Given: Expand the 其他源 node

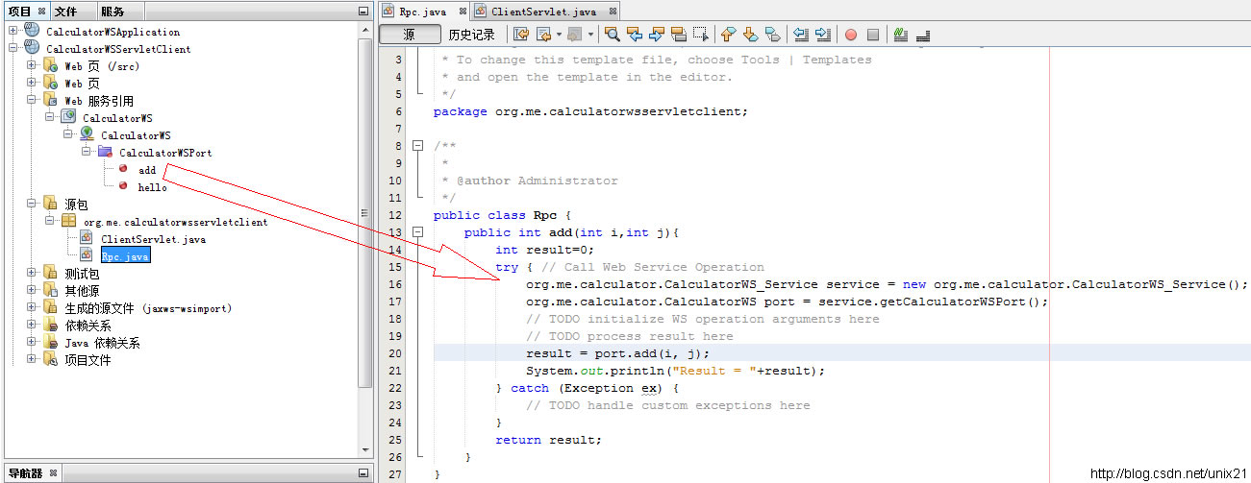Looking at the screenshot, I should click(x=32, y=291).
